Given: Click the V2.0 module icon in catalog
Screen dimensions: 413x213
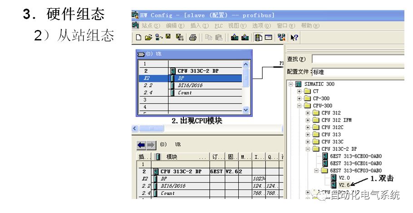Looking at the screenshot, I should tap(334, 178).
